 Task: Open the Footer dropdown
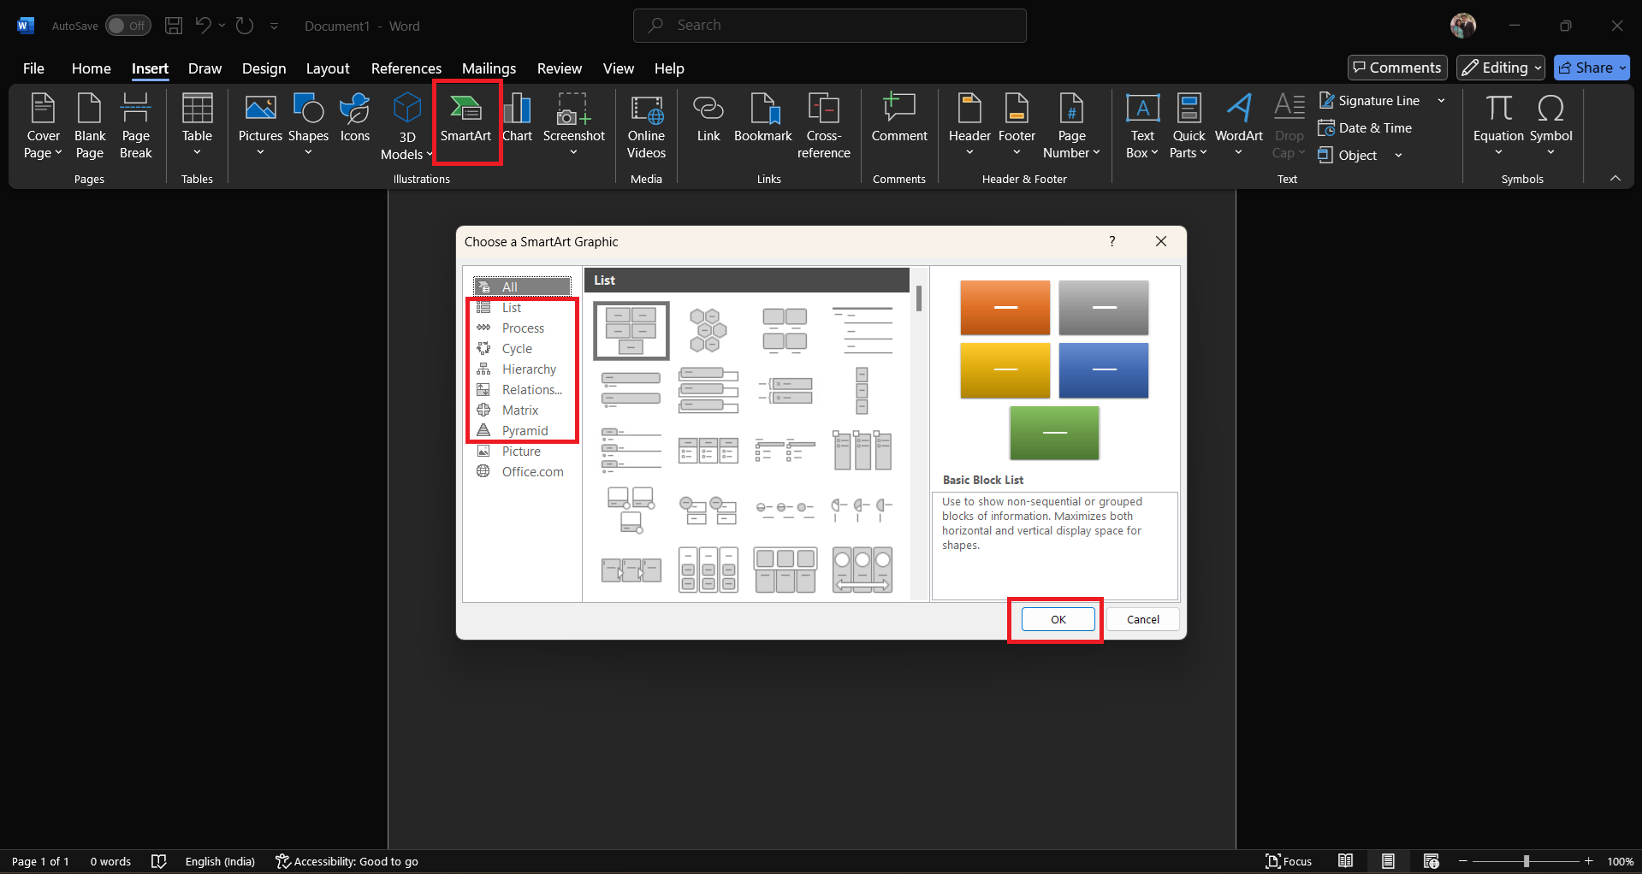[1017, 127]
